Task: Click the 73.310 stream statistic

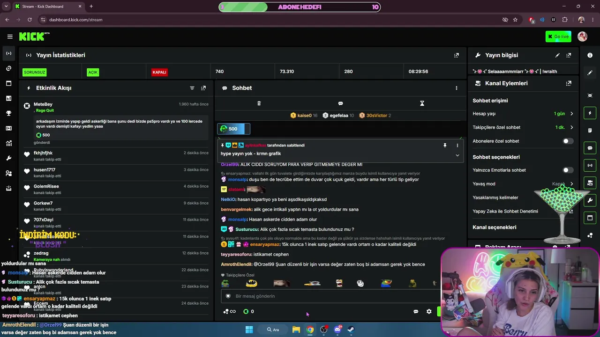Action: [287, 72]
